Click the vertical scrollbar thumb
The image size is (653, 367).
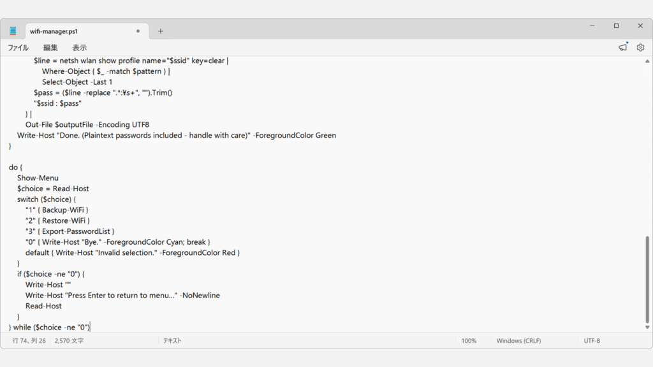[647, 279]
